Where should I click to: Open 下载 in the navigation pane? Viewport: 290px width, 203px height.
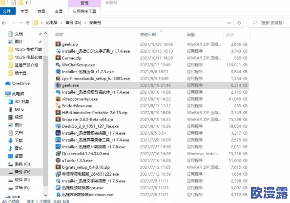coord(16,141)
